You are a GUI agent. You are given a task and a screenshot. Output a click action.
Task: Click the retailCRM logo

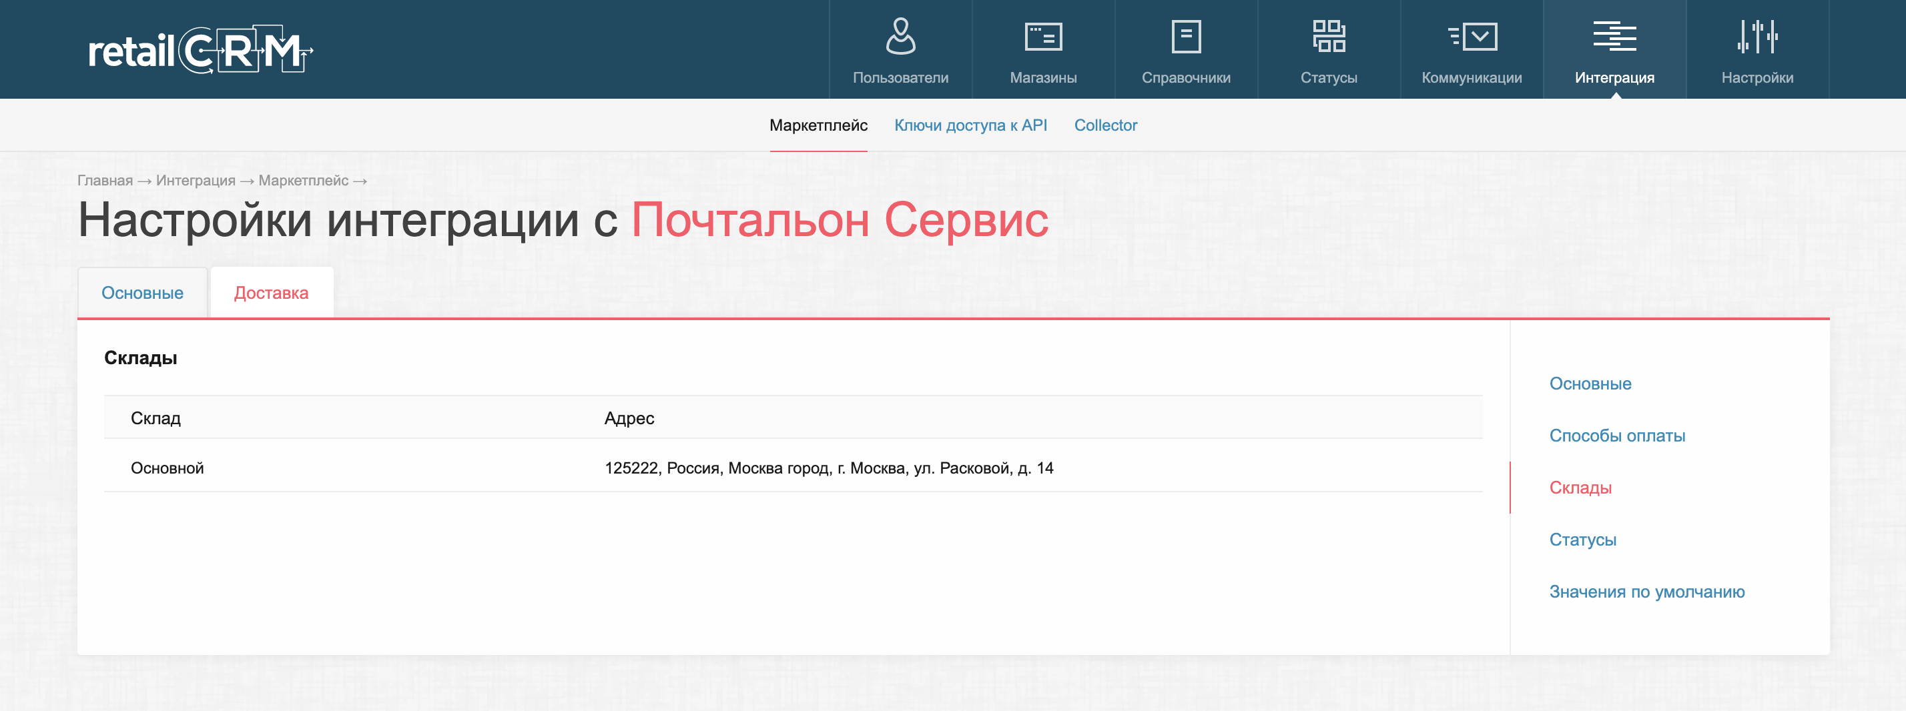200,49
